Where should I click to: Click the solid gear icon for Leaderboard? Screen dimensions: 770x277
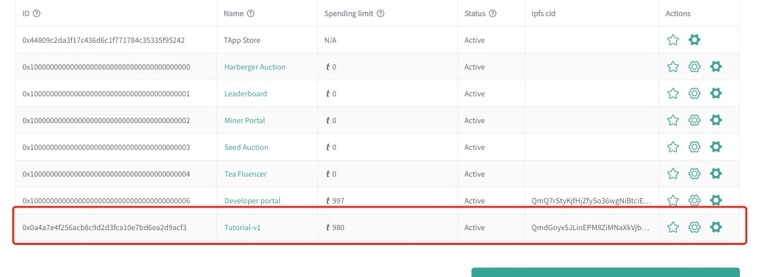(716, 94)
